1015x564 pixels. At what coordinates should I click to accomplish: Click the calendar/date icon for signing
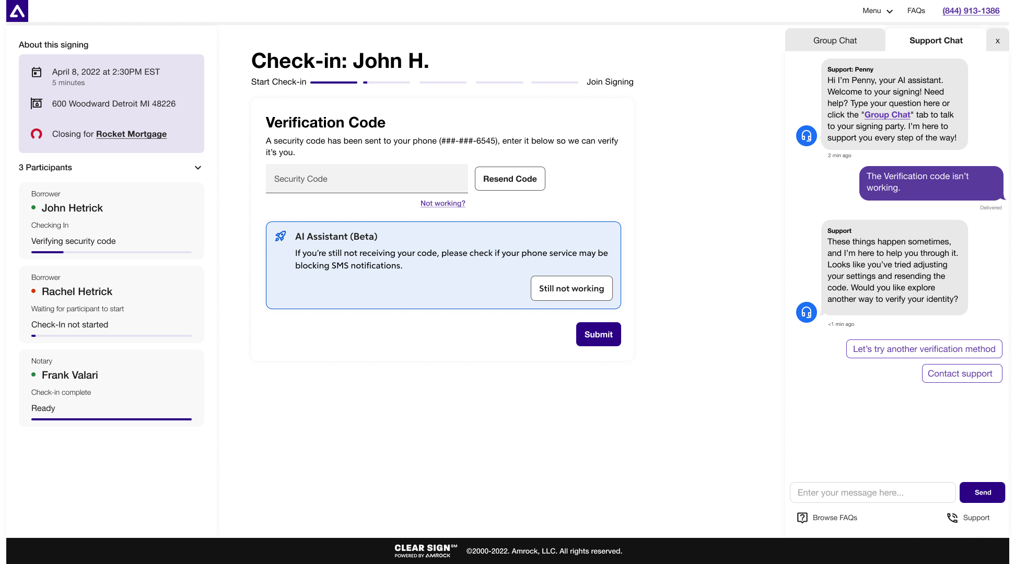[36, 72]
